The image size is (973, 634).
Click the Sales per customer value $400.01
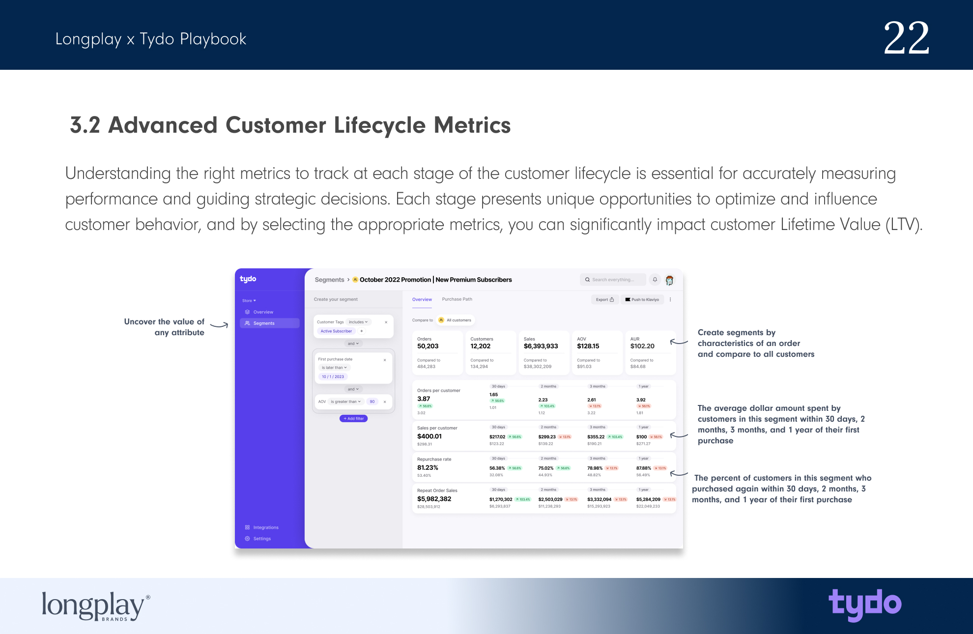(429, 436)
